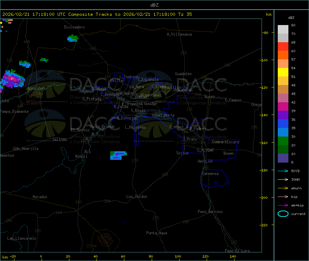Image resolution: width=309 pixels, height=261 pixels.
Task: Click the S_Pintada map label
Action: 92,99
